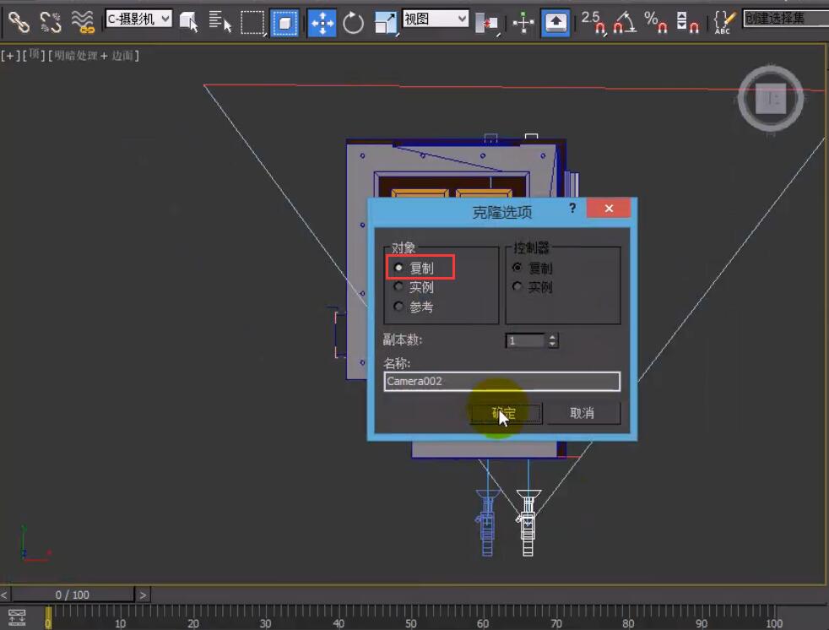
Task: Open the 明暗处理 + 边面 shading menu
Action: (x=94, y=56)
